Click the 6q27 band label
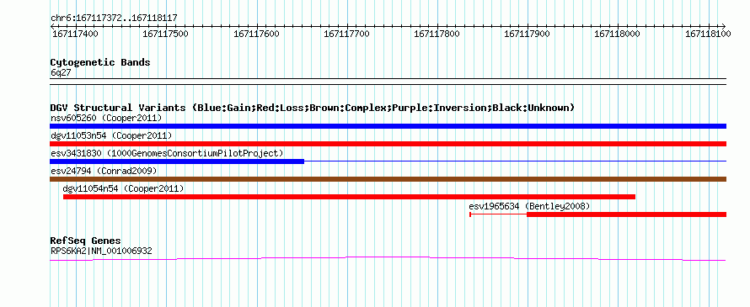The image size is (750, 307). point(61,72)
